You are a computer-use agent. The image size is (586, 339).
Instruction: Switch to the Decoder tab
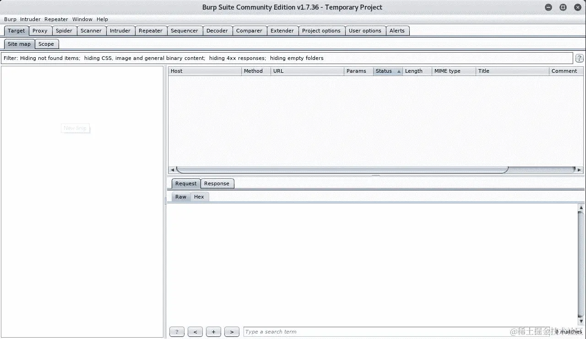(x=217, y=31)
